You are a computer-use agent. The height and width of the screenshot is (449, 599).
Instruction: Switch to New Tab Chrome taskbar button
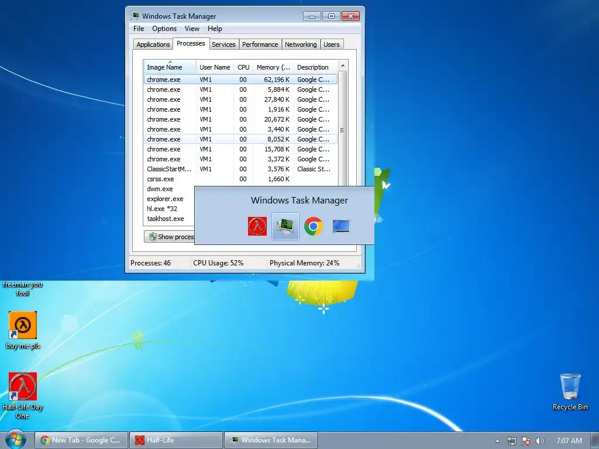(x=81, y=440)
